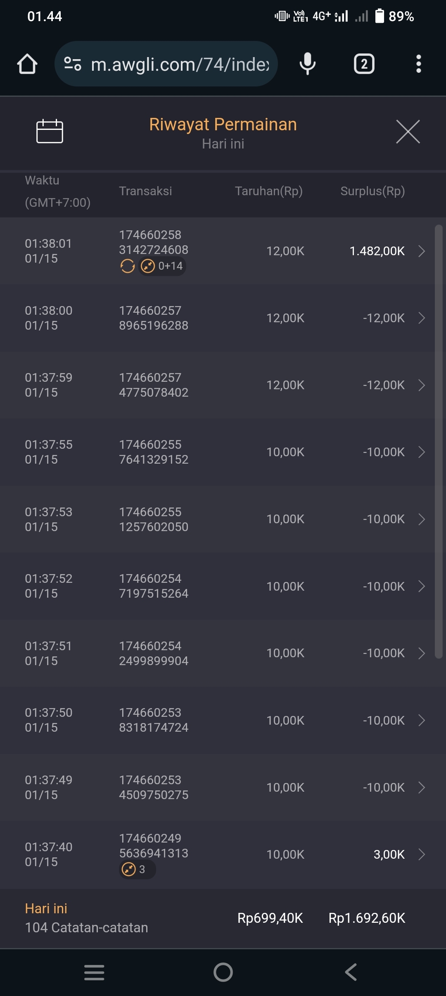Click the m.awgli.com address bar
The height and width of the screenshot is (996, 446).
(x=180, y=64)
